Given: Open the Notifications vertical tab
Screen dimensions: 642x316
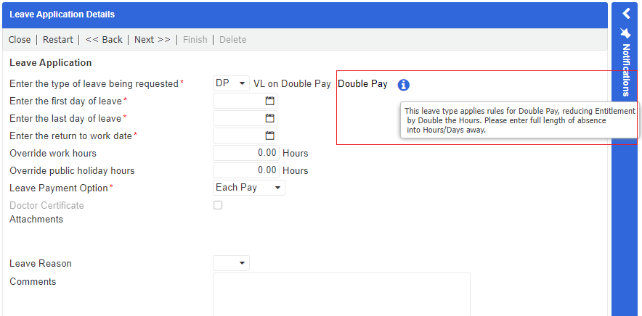Looking at the screenshot, I should pyautogui.click(x=626, y=70).
